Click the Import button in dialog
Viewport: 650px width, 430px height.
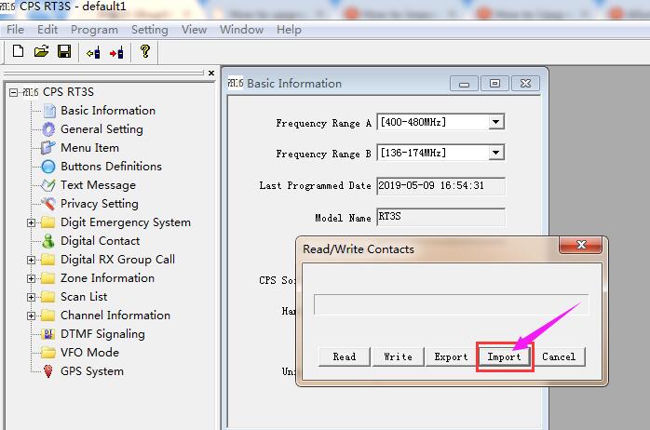click(505, 356)
